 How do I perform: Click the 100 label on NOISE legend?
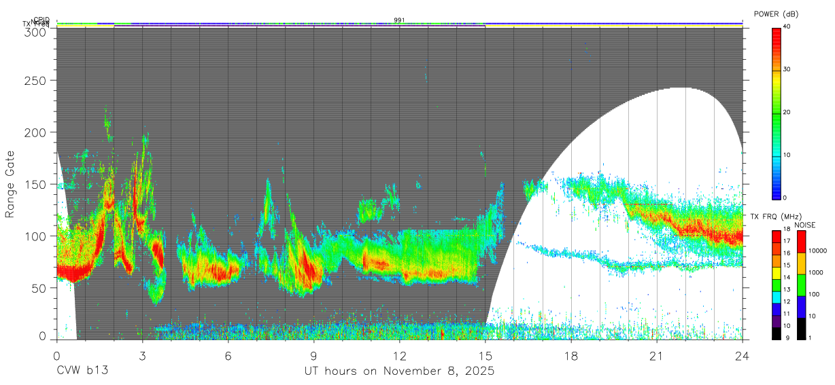tap(814, 295)
